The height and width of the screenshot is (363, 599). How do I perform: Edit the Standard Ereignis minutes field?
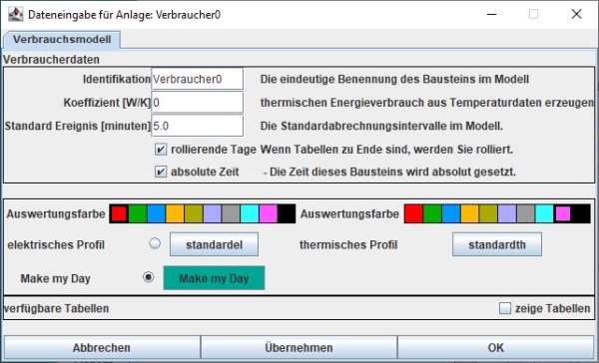pyautogui.click(x=197, y=126)
